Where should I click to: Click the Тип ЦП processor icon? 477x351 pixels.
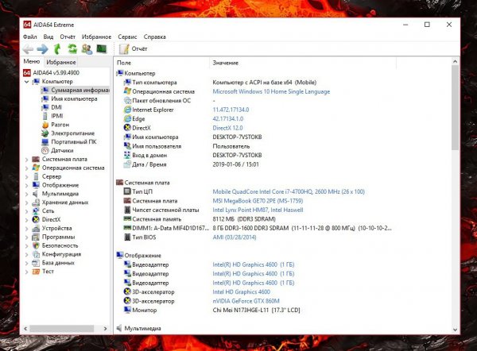(x=127, y=191)
